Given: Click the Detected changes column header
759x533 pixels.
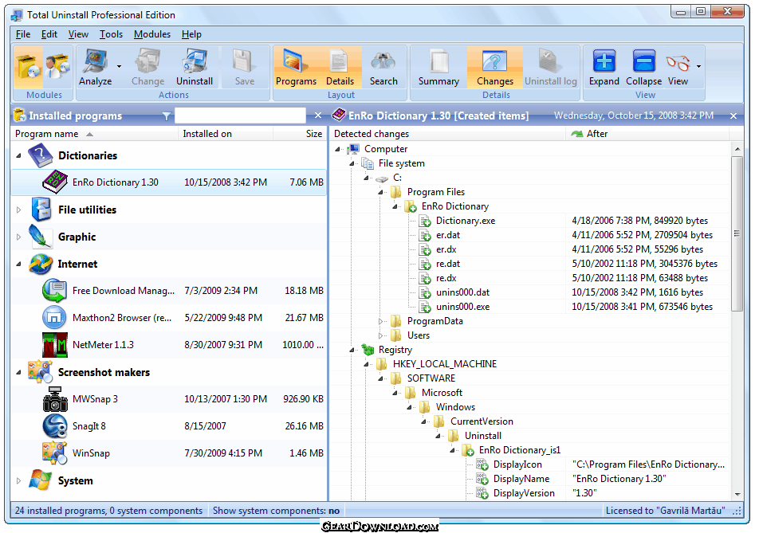Looking at the screenshot, I should [448, 134].
